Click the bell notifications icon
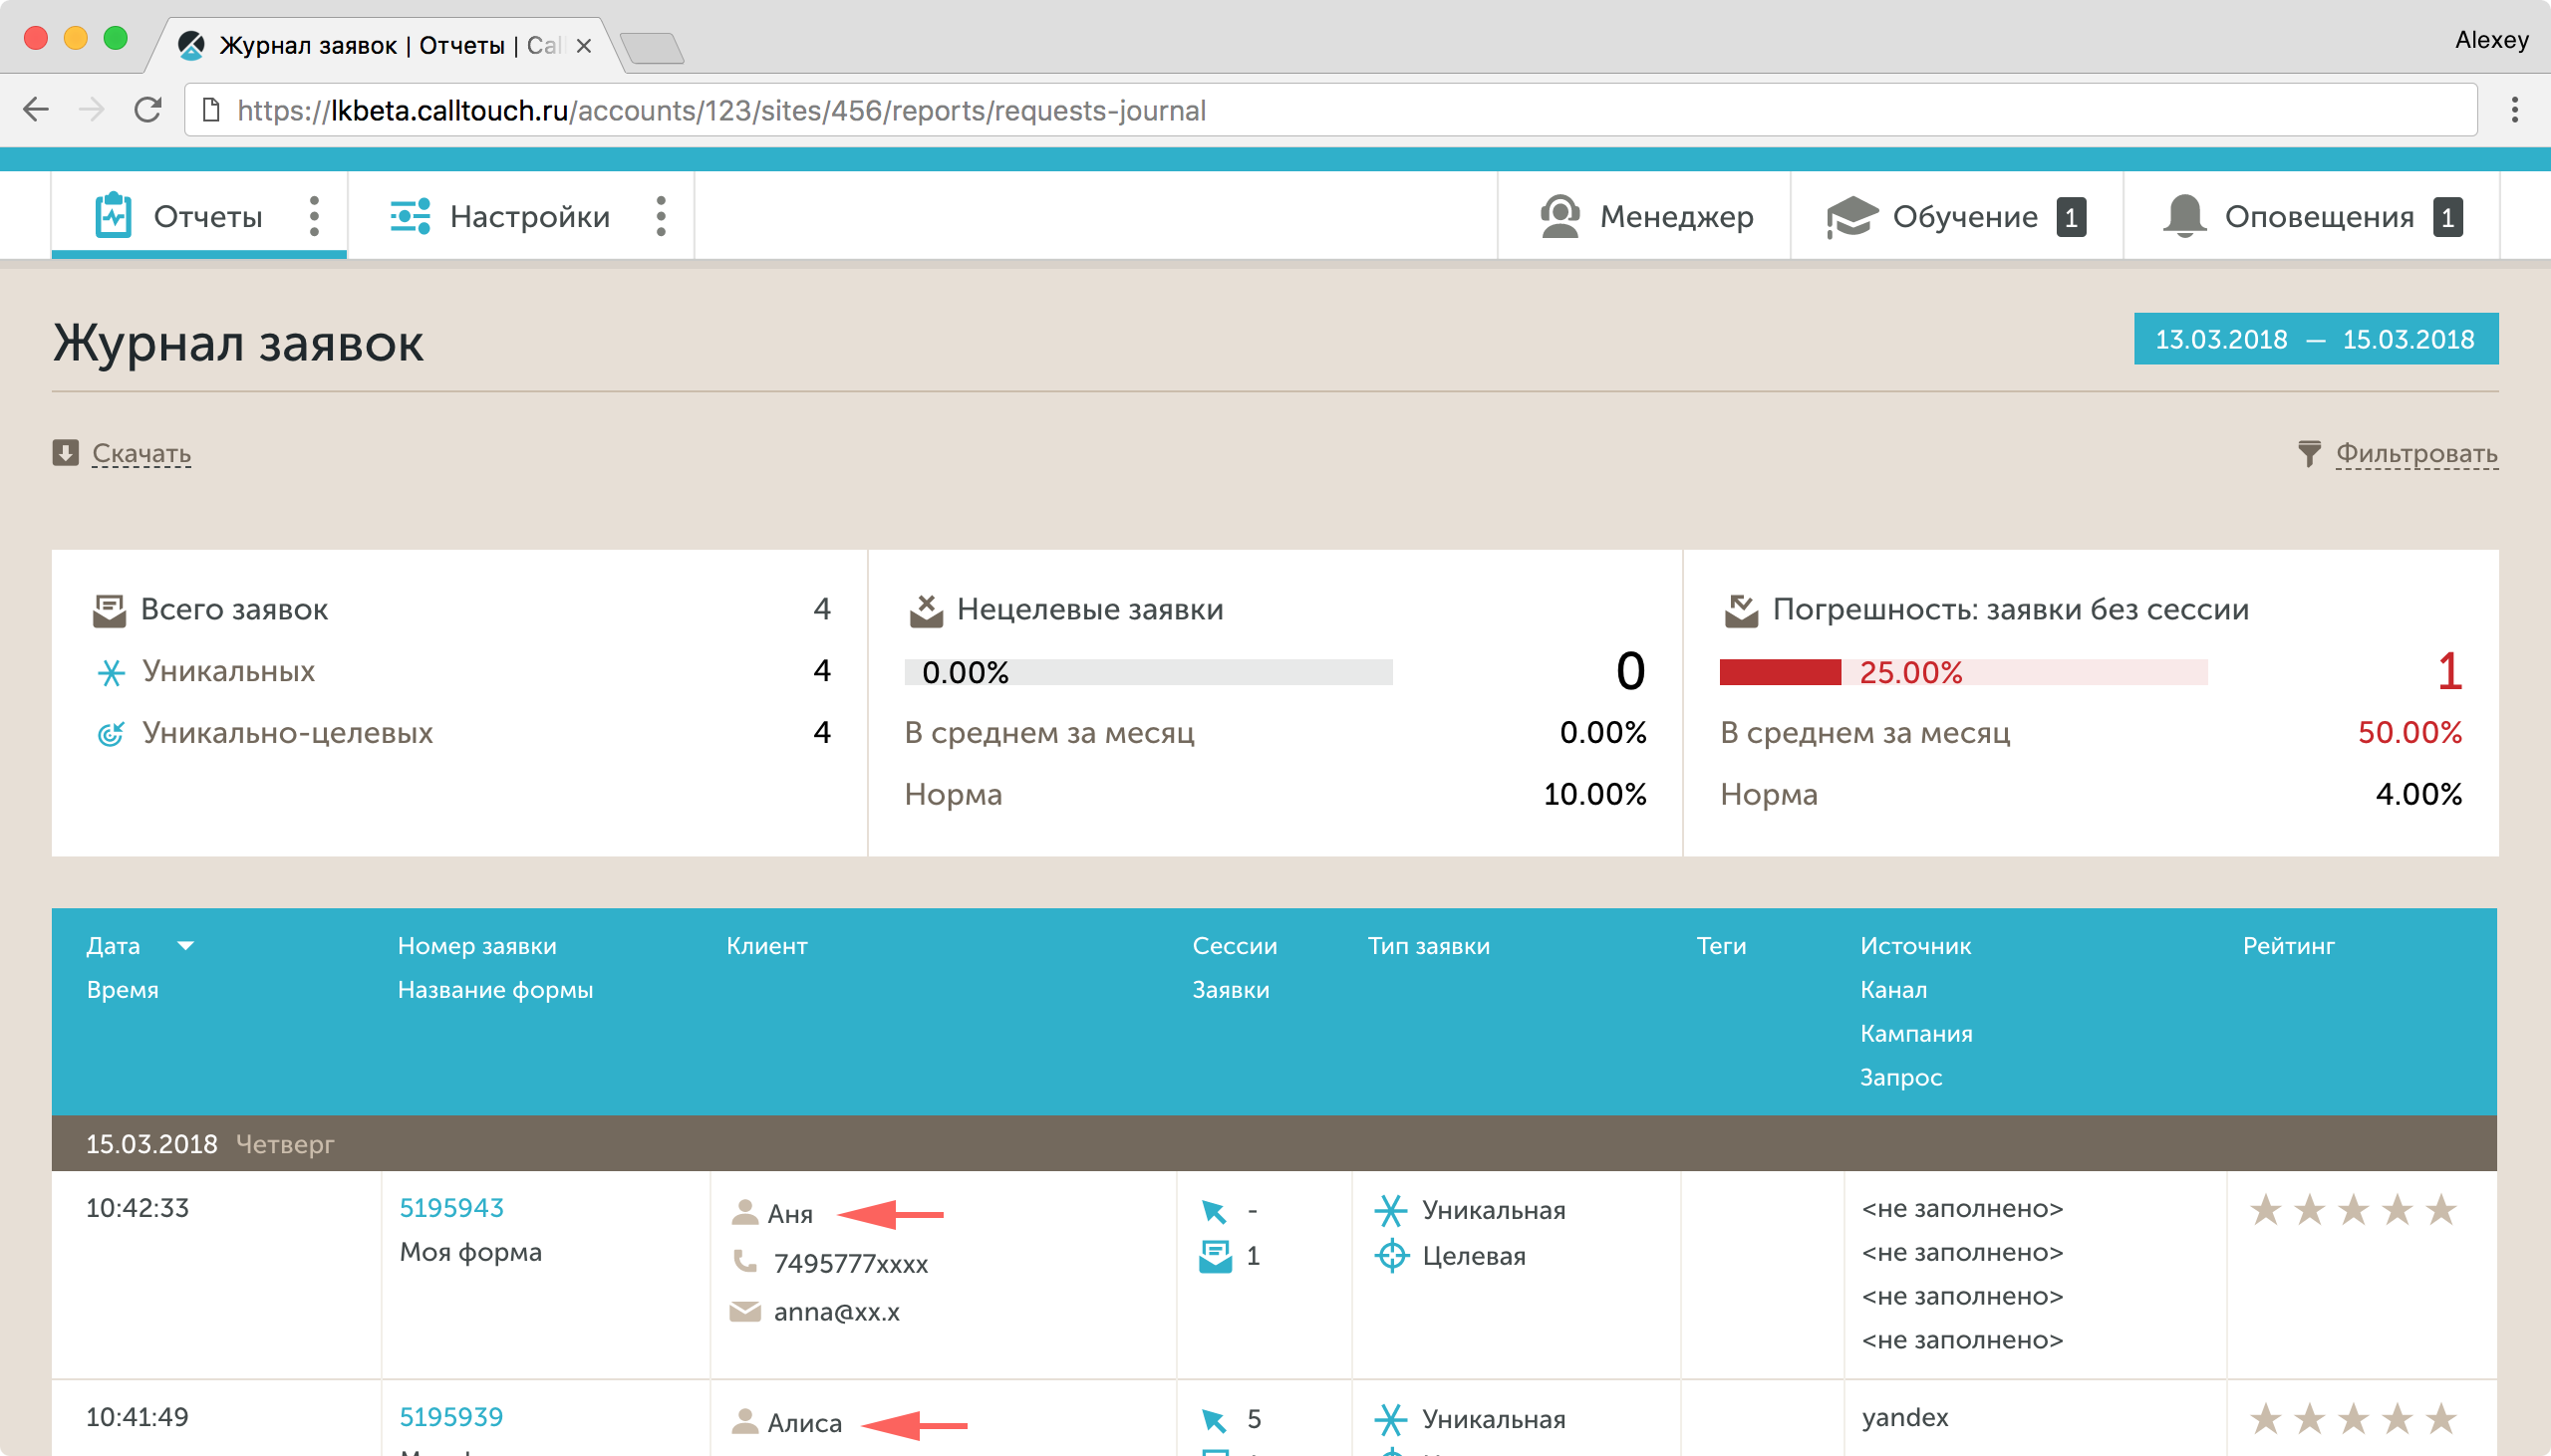Viewport: 2551px width, 1456px height. (2184, 216)
